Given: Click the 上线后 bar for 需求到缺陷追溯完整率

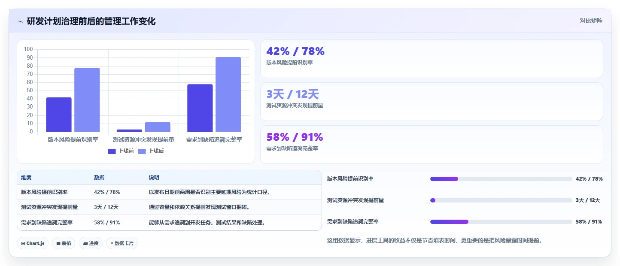Looking at the screenshot, I should pos(228,94).
